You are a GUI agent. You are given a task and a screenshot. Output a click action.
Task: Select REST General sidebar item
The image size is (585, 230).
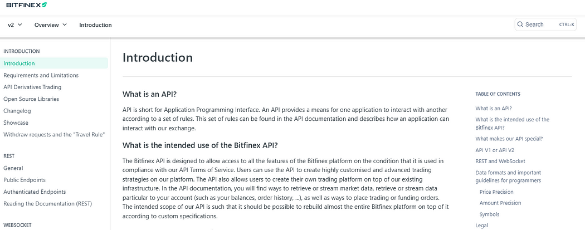coord(13,168)
